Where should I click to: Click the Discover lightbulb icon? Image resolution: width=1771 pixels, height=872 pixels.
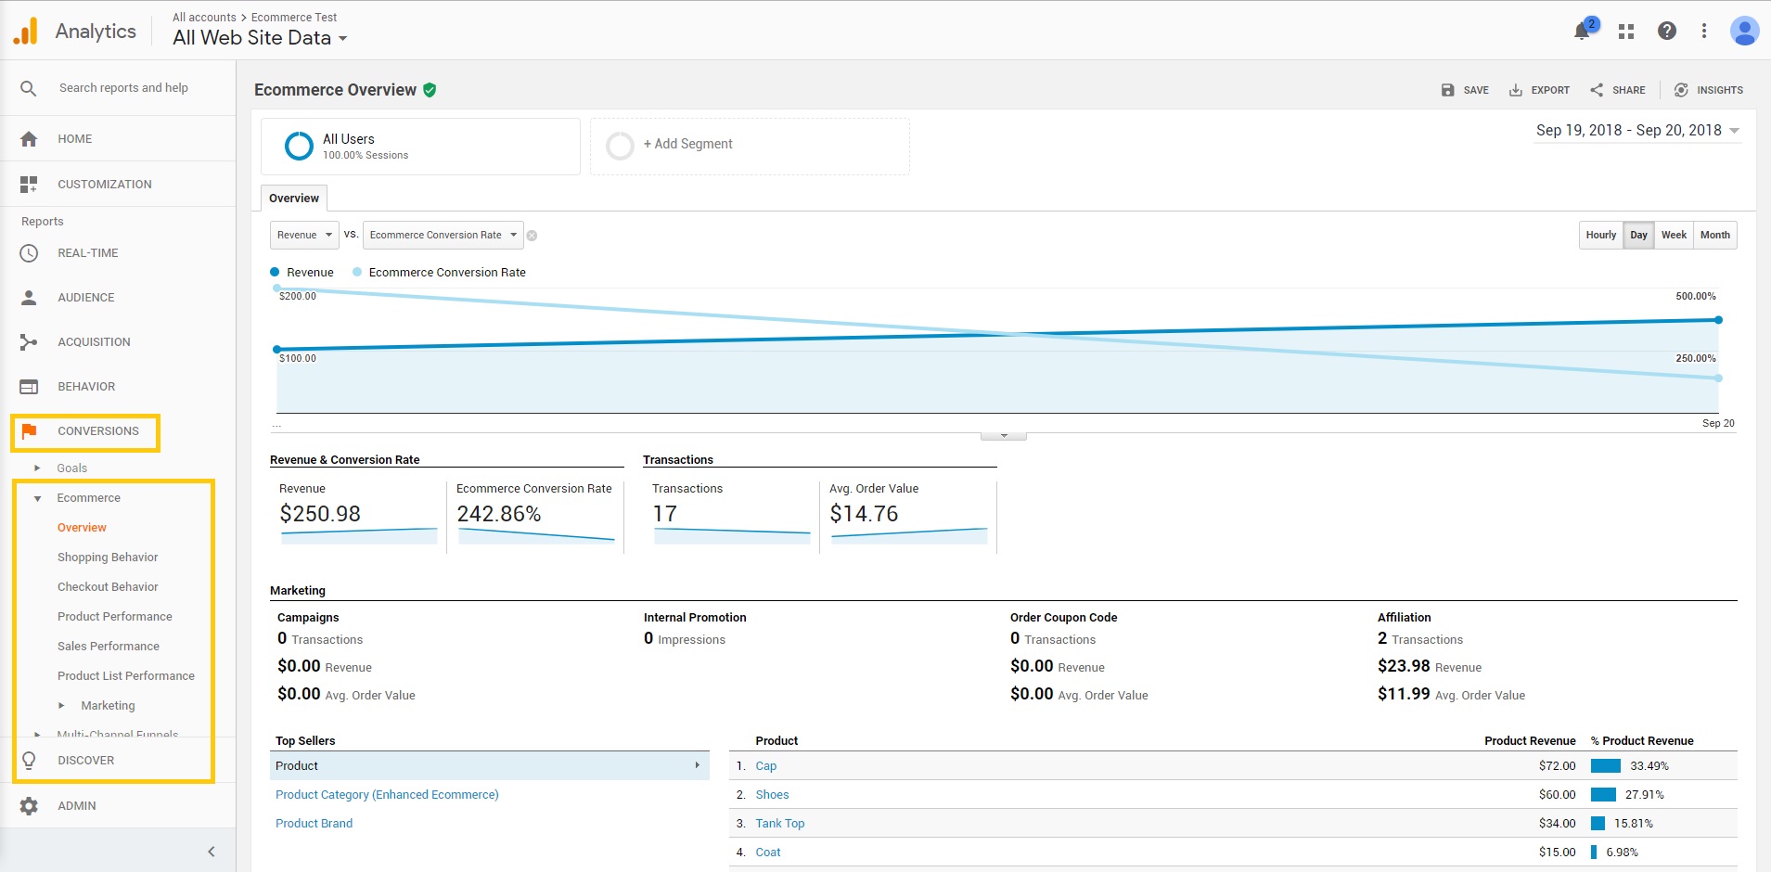29,761
